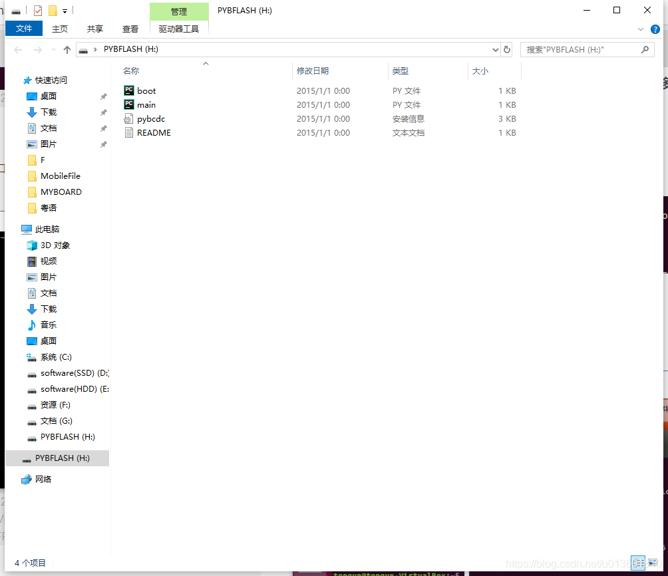This screenshot has height=576, width=668.
Task: Click the Properties quick access icon
Action: [x=38, y=11]
